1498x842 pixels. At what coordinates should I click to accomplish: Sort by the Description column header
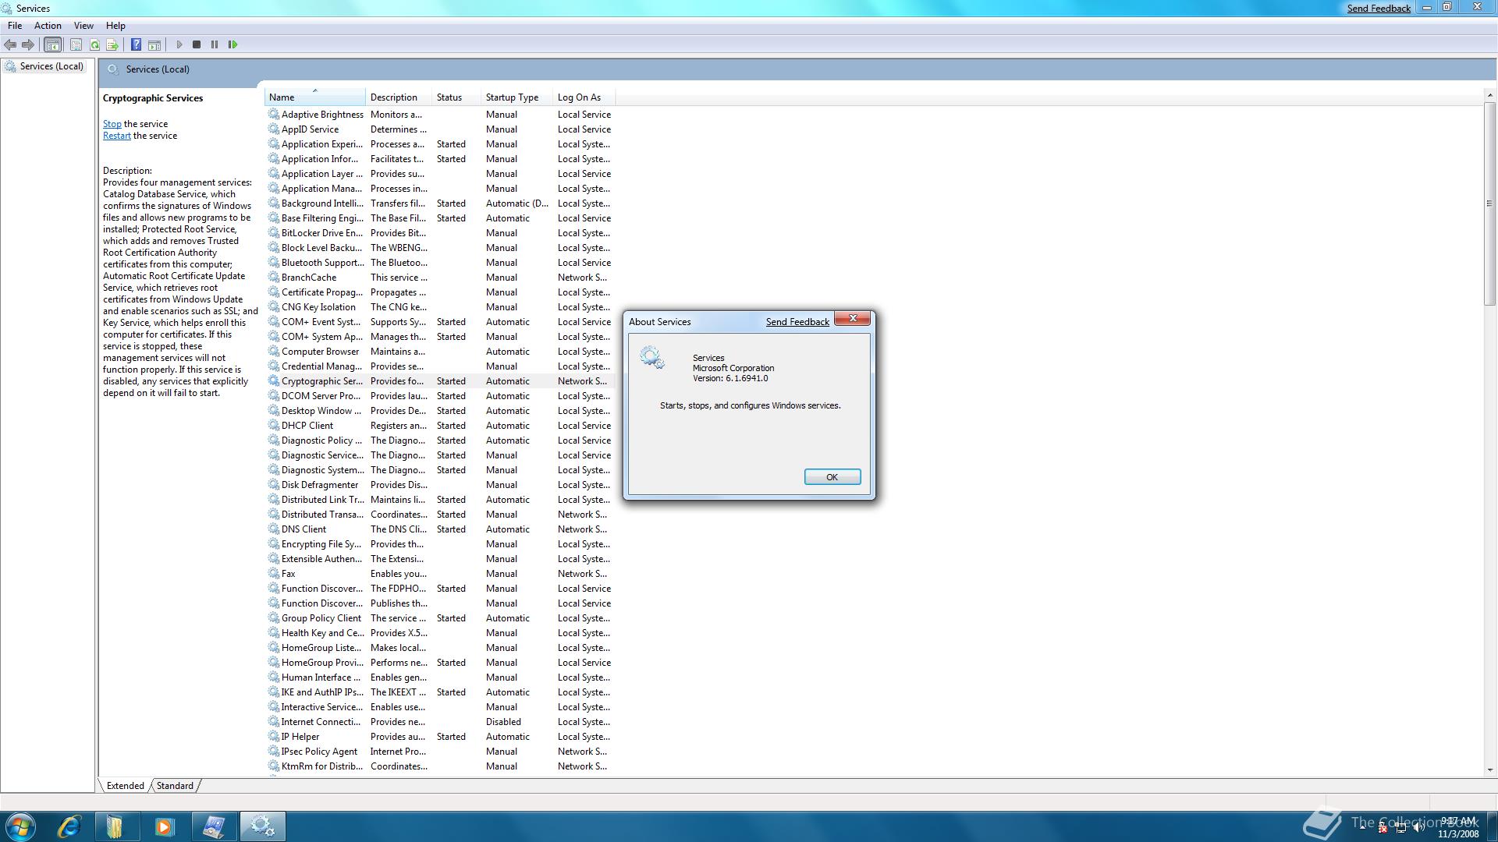[x=399, y=97]
